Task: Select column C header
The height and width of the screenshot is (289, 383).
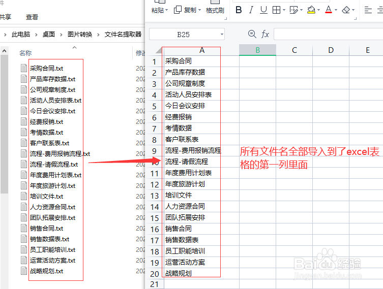Action: coord(294,50)
